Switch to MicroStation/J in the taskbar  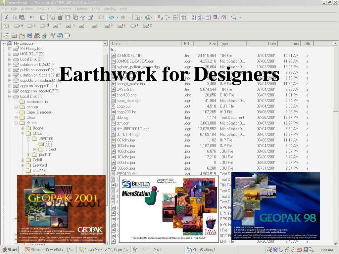(212, 250)
